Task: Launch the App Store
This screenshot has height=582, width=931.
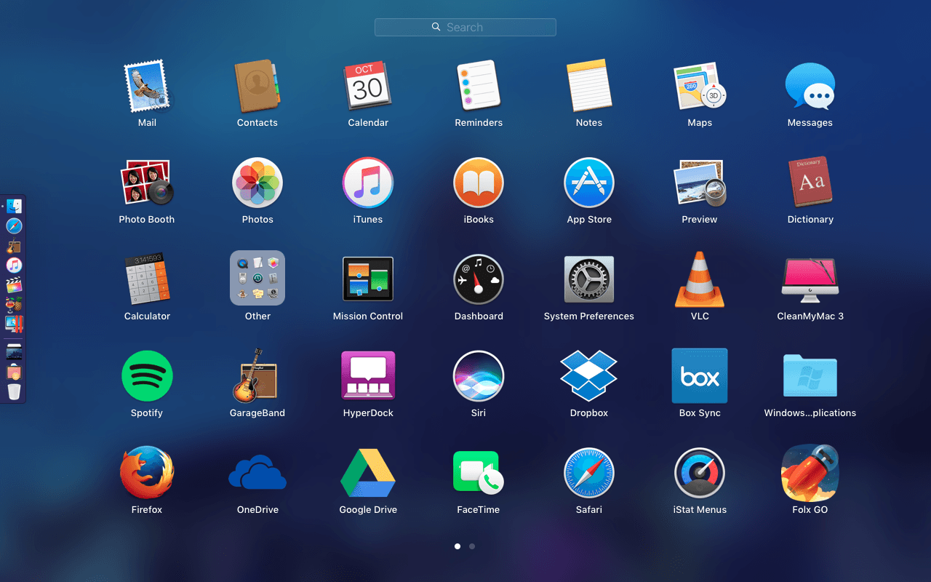Action: (589, 183)
